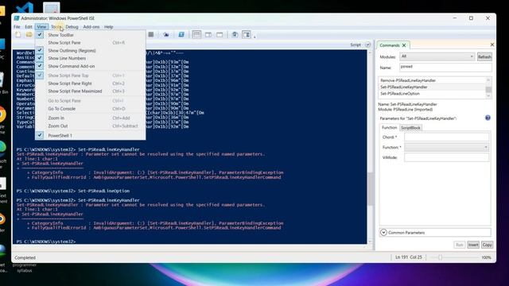The width and height of the screenshot is (509, 286).
Task: Click the blue help icon for parameters
Action: pyautogui.click(x=488, y=118)
